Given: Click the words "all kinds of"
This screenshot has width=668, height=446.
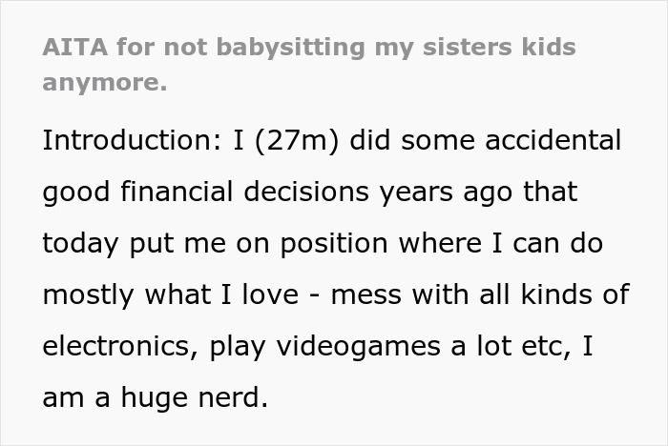Looking at the screenshot, I should pyautogui.click(x=554, y=294).
